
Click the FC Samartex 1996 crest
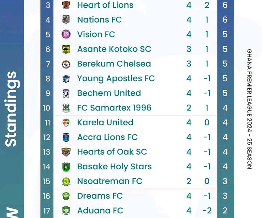pos(66,108)
